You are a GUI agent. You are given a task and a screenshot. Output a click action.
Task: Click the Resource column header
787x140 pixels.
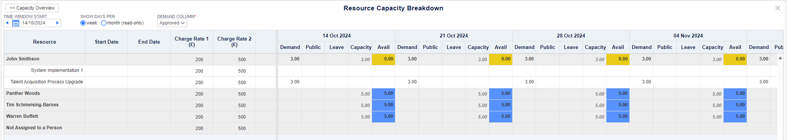[x=45, y=42]
